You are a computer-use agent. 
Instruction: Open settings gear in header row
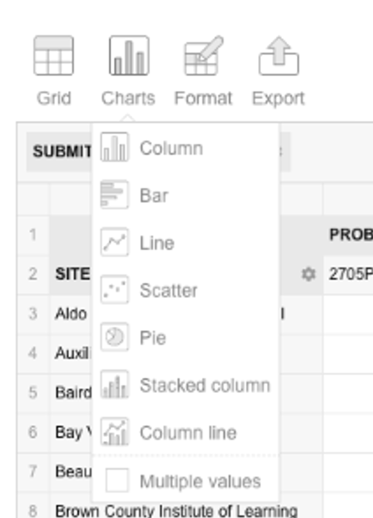pos(308,274)
